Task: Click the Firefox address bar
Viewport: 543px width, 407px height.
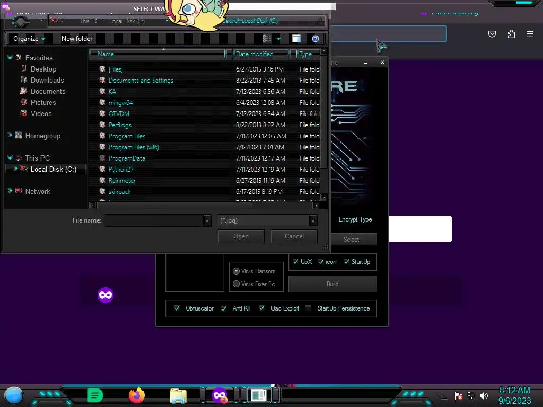Action: 389,34
